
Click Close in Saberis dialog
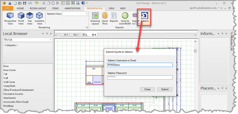point(147,89)
